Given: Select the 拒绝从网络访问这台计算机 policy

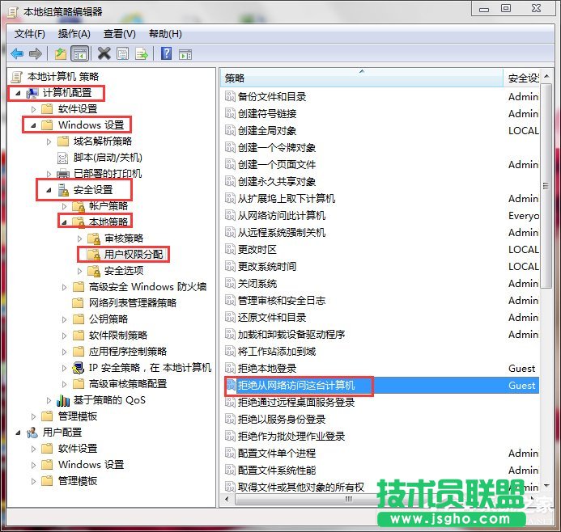Looking at the screenshot, I should pyautogui.click(x=296, y=386).
